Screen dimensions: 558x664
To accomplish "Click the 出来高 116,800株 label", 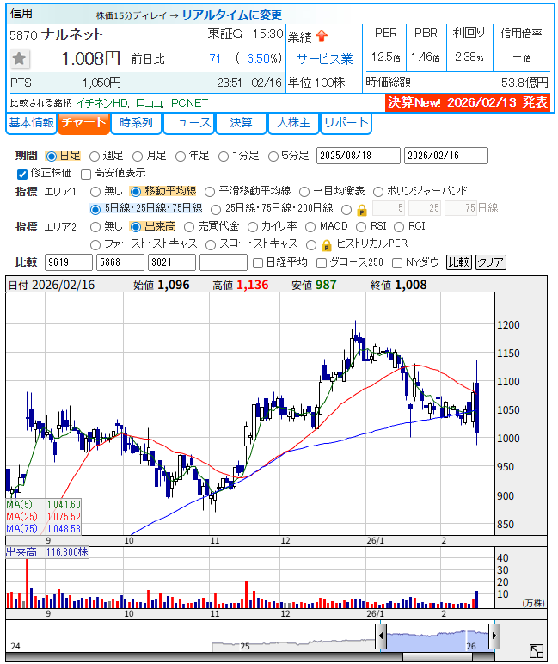I will 47,553.
